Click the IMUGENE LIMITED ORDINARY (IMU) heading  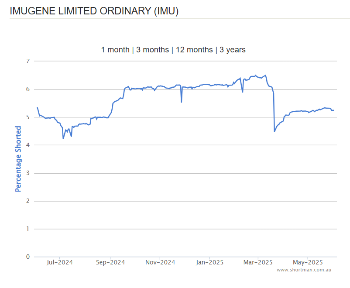94,11
